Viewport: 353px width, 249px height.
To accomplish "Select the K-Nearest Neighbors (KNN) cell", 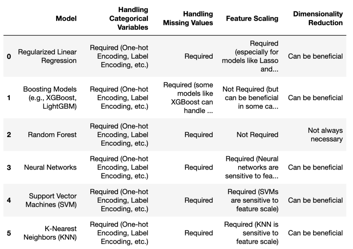I will tap(50, 233).
